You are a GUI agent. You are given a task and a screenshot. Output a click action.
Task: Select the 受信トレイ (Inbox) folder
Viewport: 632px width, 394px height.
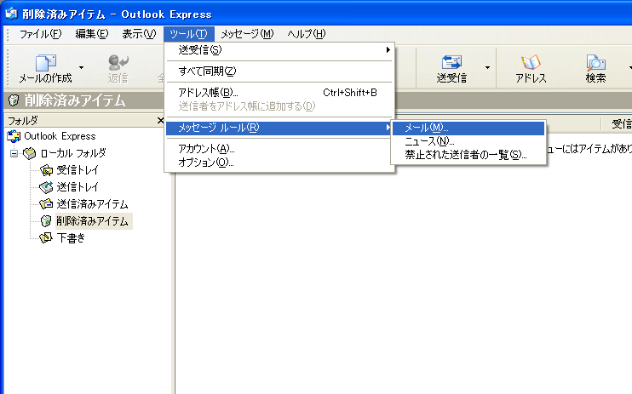click(79, 170)
